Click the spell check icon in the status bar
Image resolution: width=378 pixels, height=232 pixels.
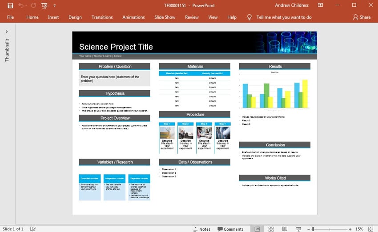[x=33, y=229]
